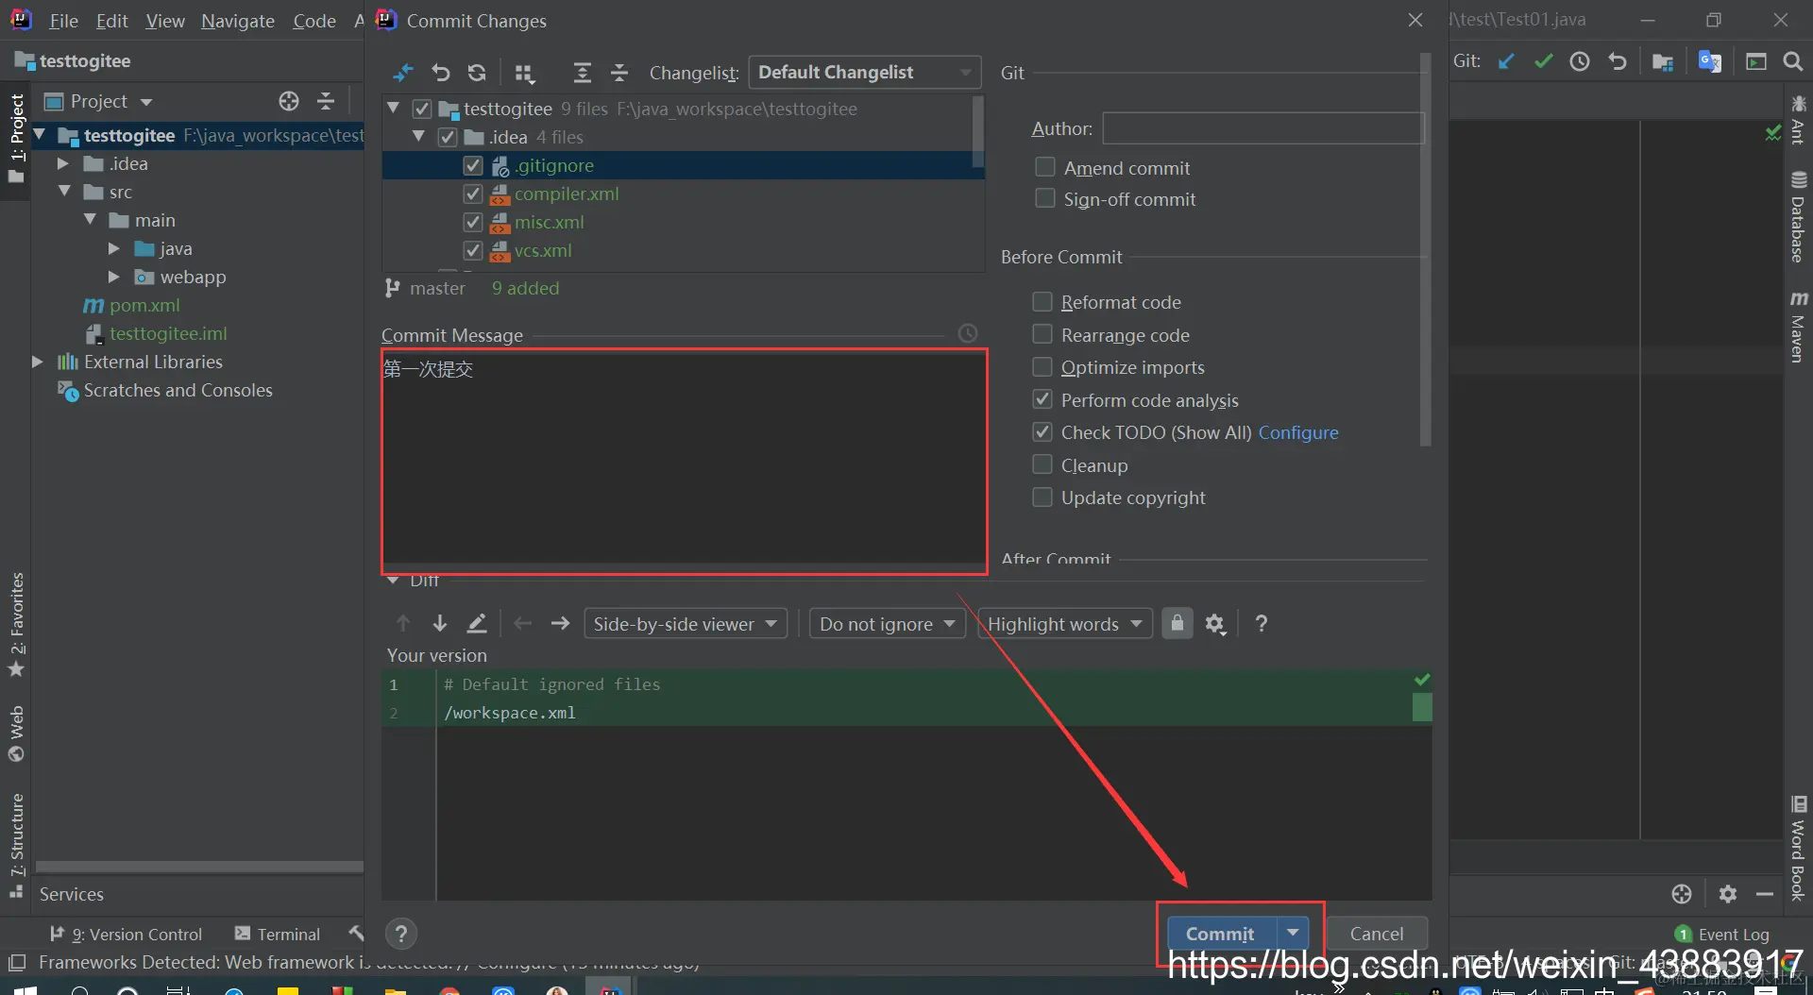1813x995 pixels.
Task: Open the Navigate menu
Action: 238,20
